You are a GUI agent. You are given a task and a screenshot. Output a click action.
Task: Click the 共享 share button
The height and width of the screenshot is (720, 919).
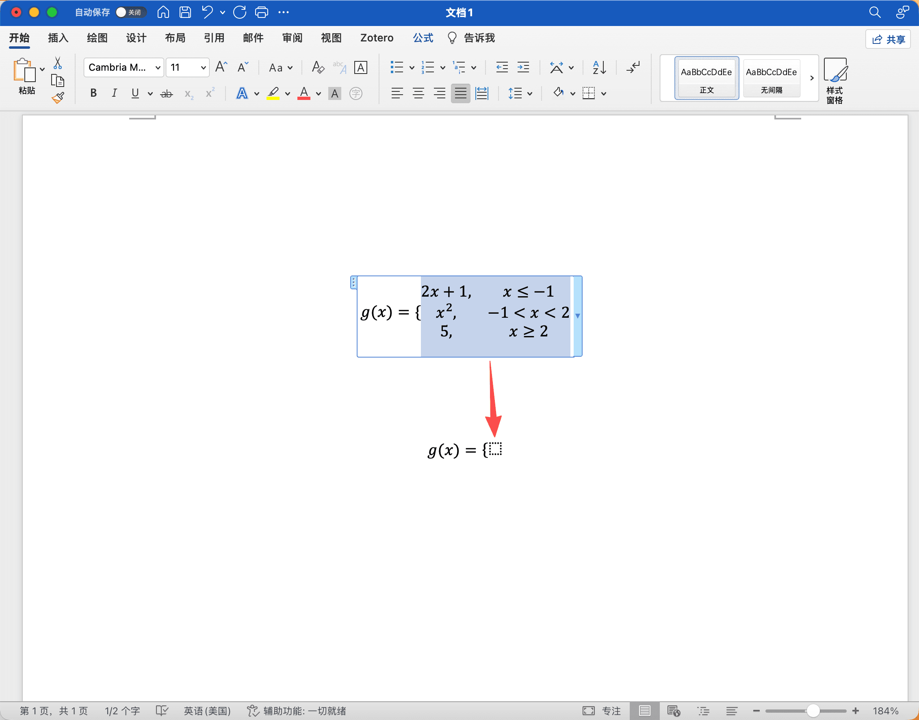tap(888, 39)
